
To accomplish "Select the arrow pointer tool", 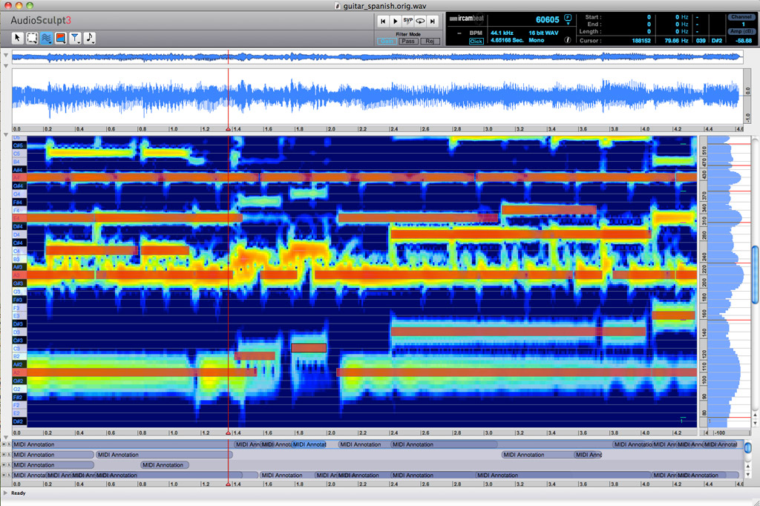I will (18, 38).
